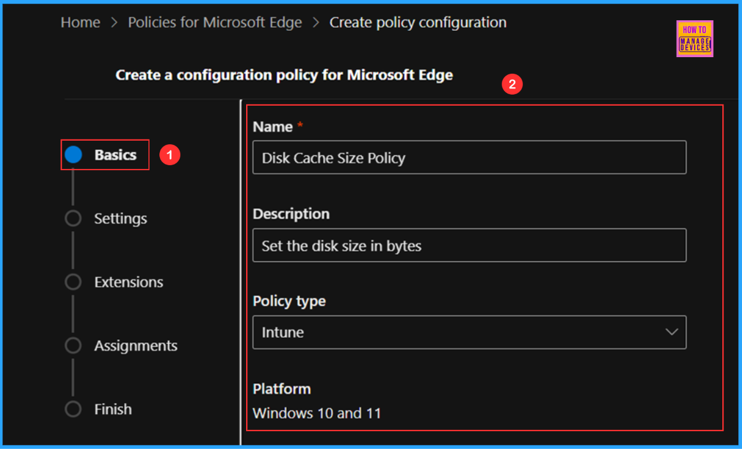Expand Policy type using chevron arrow

pyautogui.click(x=671, y=332)
